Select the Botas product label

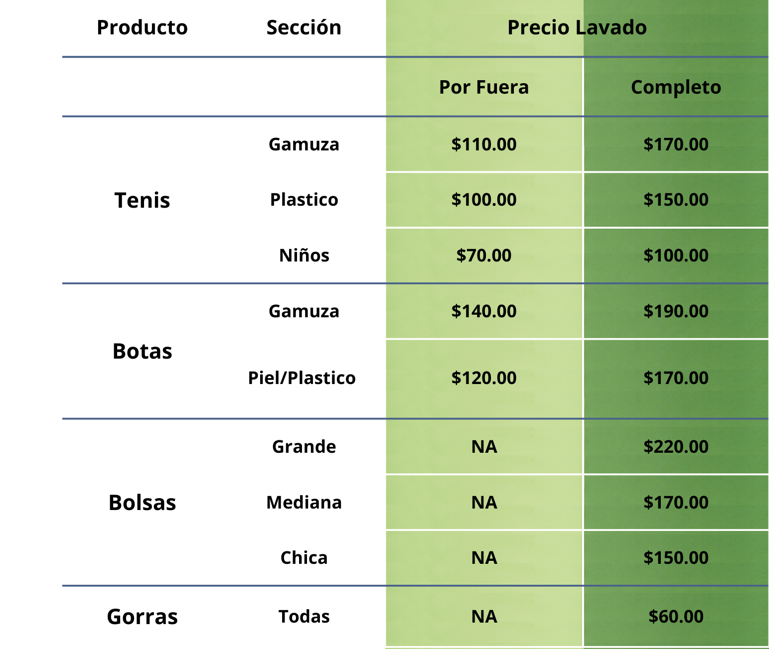(142, 351)
